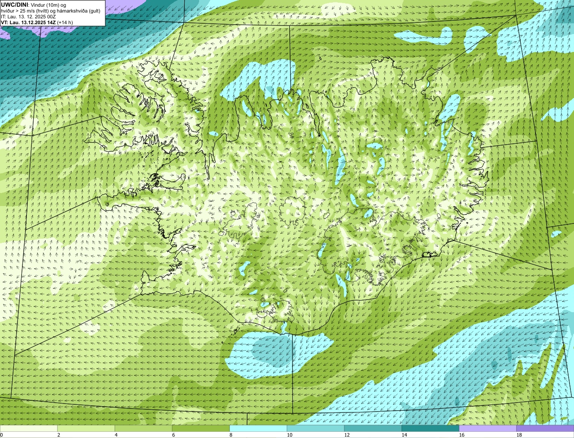Viewport: 574px width, 438px height.
Task: Click the 8–10 m/s light cyan legend swatch
Action: [x=258, y=428]
